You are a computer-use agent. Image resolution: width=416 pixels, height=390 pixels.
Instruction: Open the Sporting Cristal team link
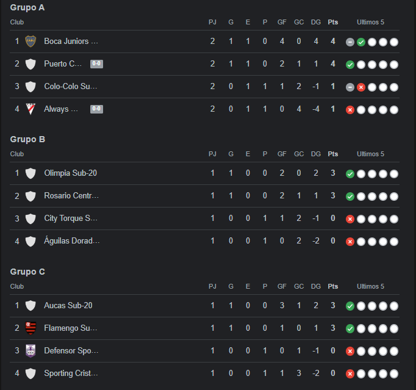71,374
